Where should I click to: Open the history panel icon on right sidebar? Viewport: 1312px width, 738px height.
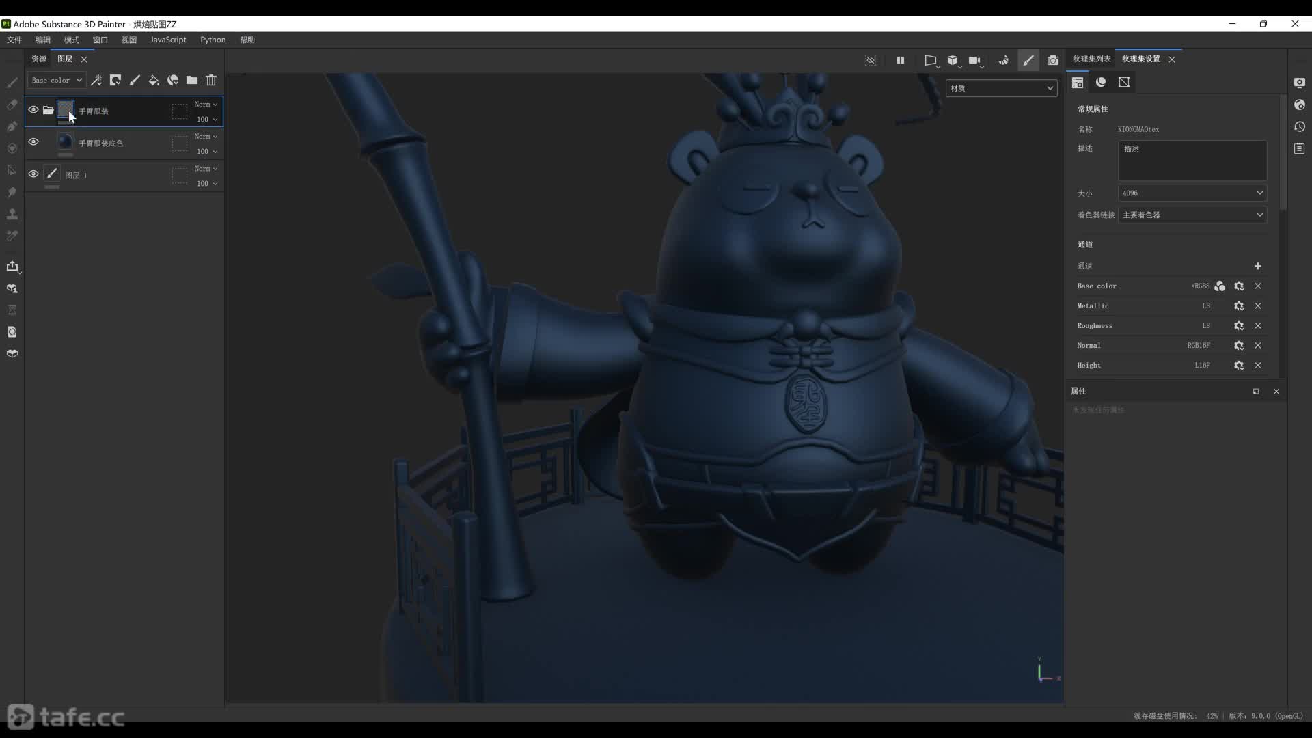(x=1300, y=127)
